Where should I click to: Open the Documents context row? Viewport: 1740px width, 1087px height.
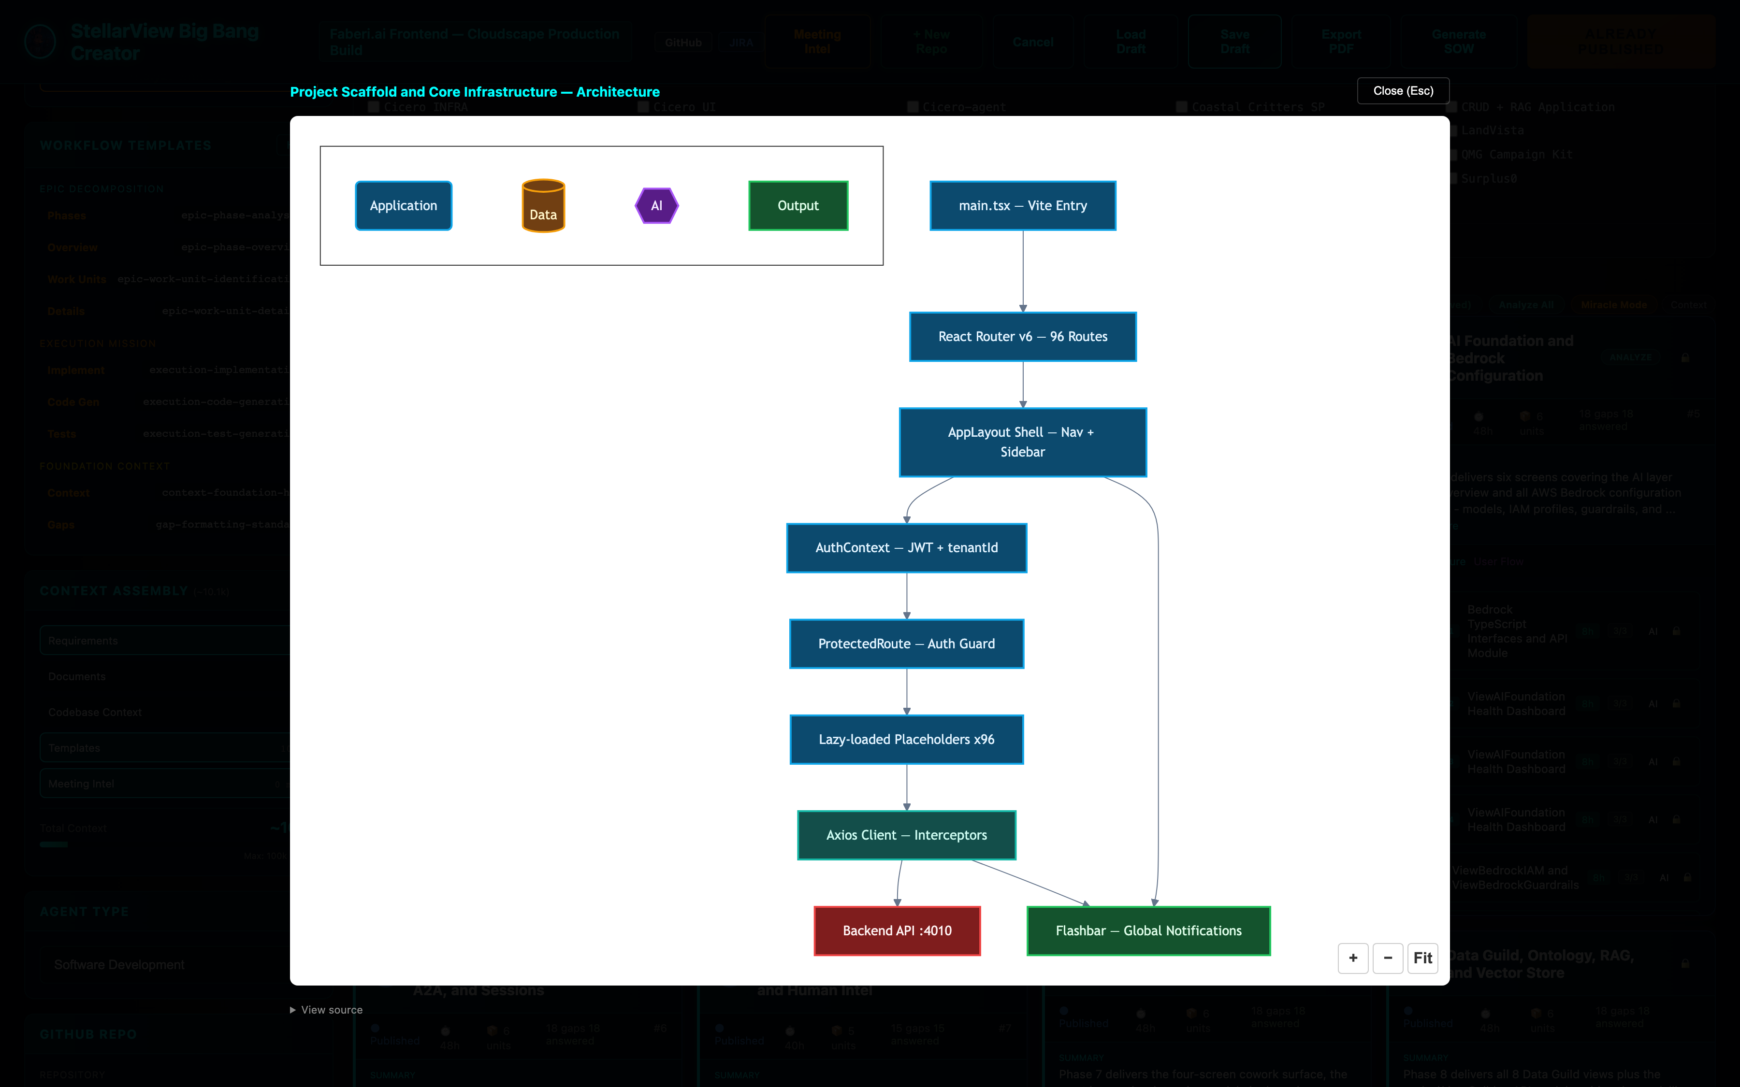pyautogui.click(x=165, y=676)
